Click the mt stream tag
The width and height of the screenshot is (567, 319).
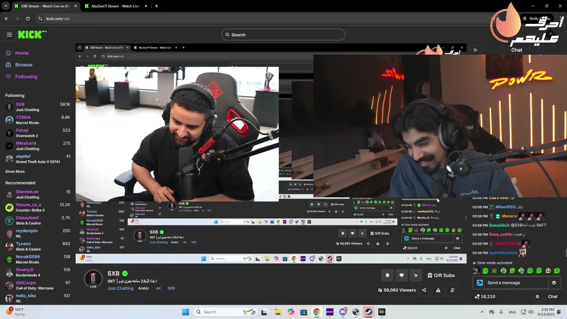click(x=158, y=288)
